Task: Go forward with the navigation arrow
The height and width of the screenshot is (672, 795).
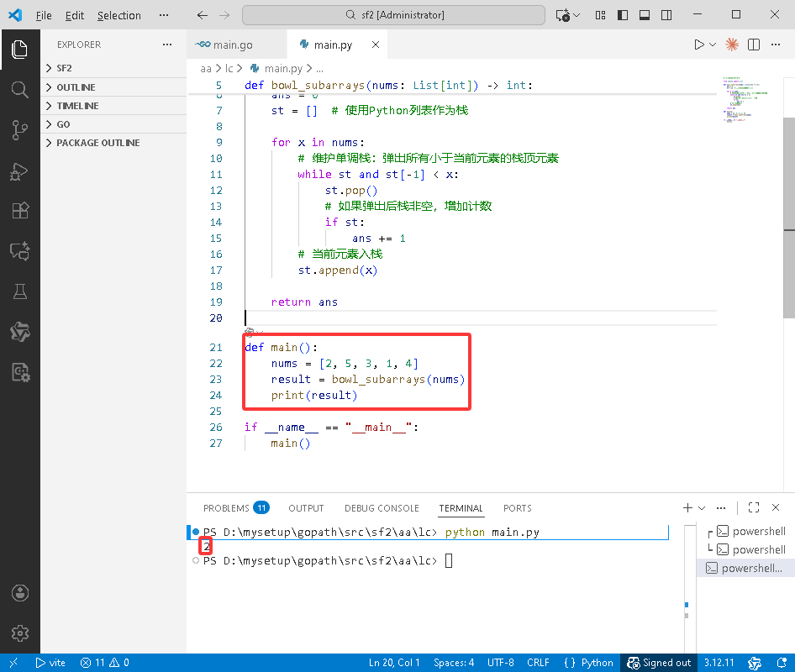Action: 224,15
